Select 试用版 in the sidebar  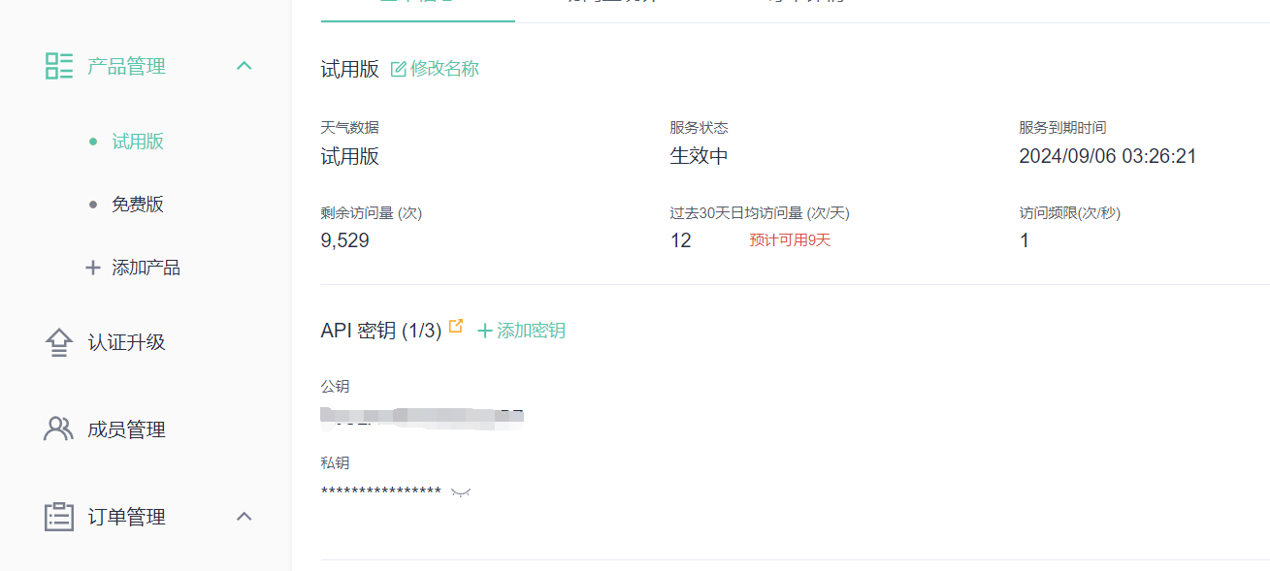[x=138, y=142]
